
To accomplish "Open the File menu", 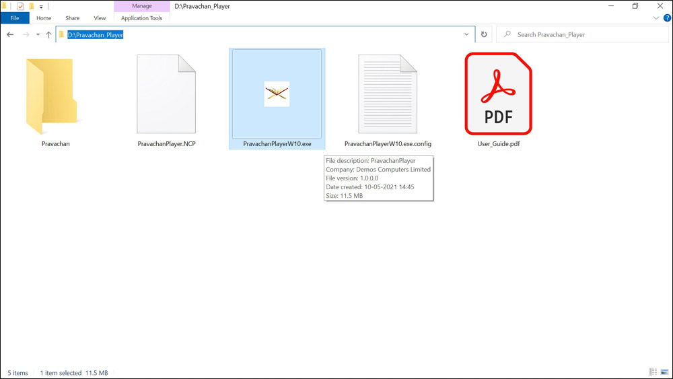I will pos(15,18).
